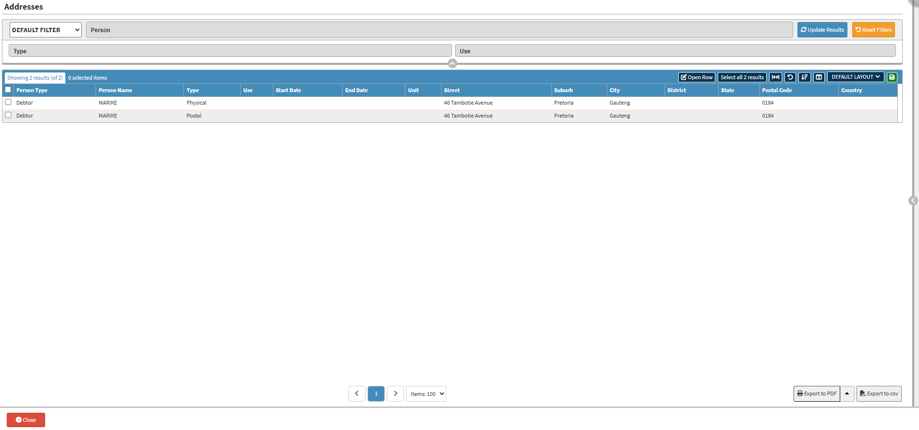Open the column chooser icon
Screen dimensions: 919x430
tap(819, 77)
